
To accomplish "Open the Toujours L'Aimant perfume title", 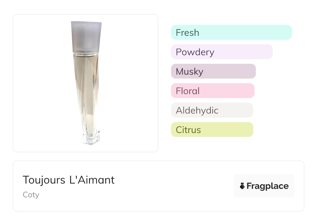I will tap(69, 180).
